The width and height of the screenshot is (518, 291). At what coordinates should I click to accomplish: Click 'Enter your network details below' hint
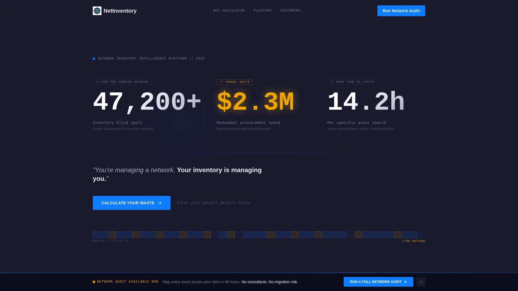[213, 203]
